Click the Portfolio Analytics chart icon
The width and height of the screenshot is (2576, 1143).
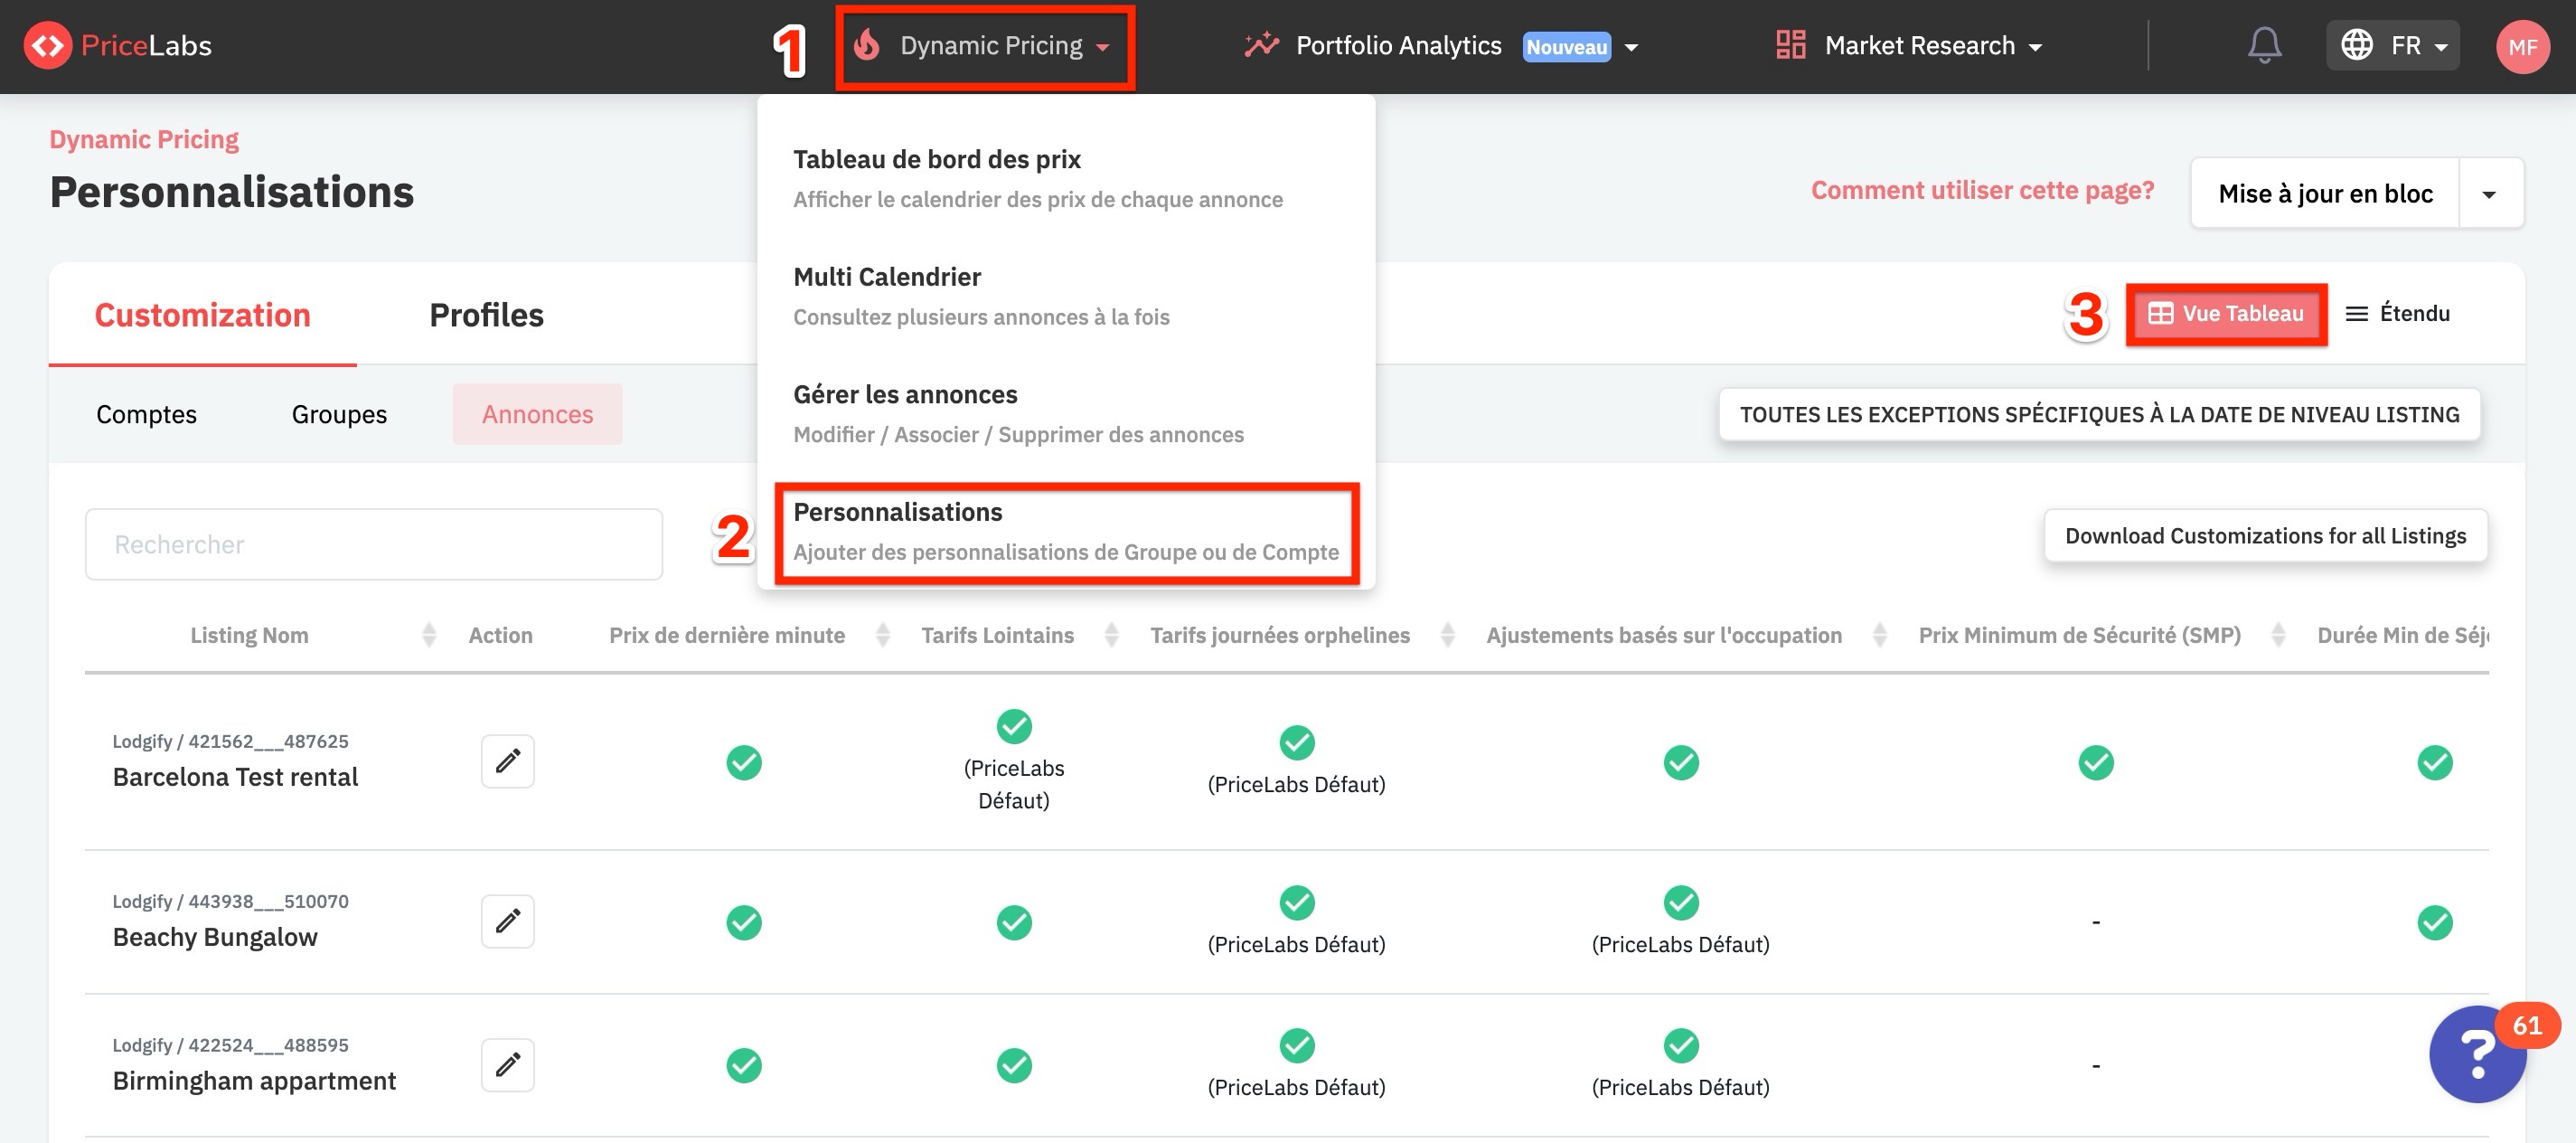pyautogui.click(x=1261, y=45)
